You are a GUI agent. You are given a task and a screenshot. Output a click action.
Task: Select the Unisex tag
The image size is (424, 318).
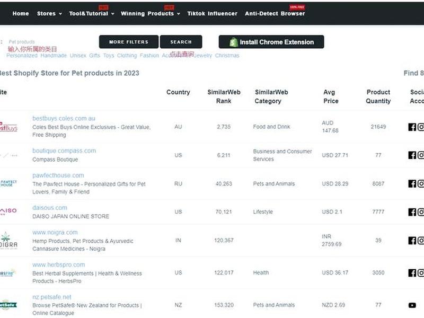78,56
